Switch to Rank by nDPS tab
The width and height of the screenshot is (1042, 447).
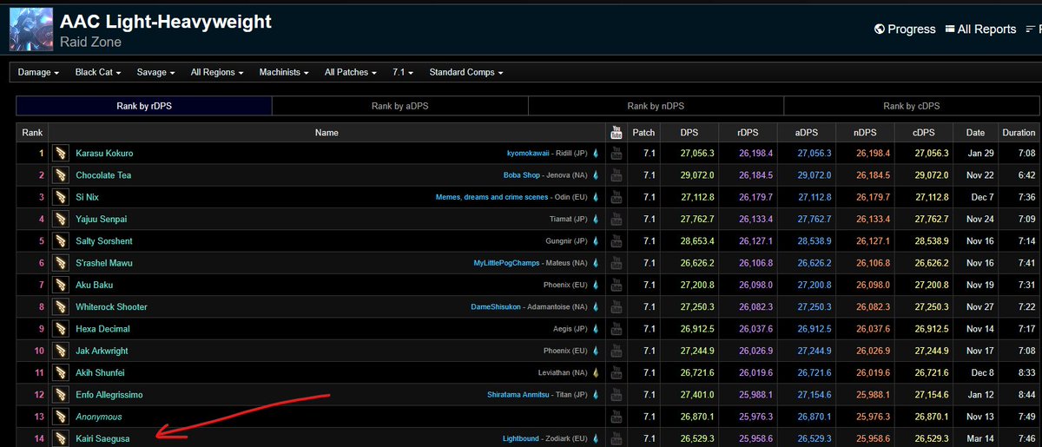(x=656, y=106)
